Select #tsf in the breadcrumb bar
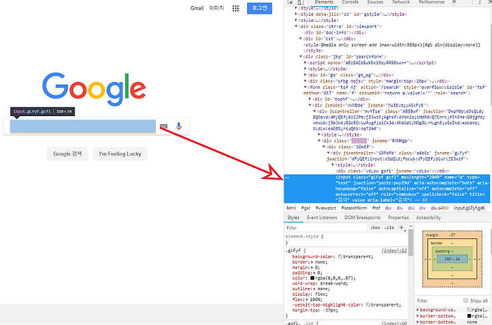The height and width of the screenshot is (325, 492). 376,208
